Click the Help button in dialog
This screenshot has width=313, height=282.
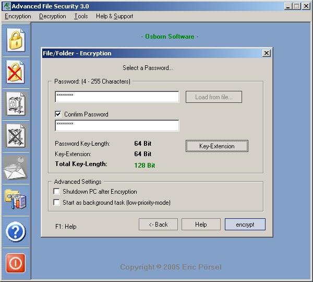(201, 225)
